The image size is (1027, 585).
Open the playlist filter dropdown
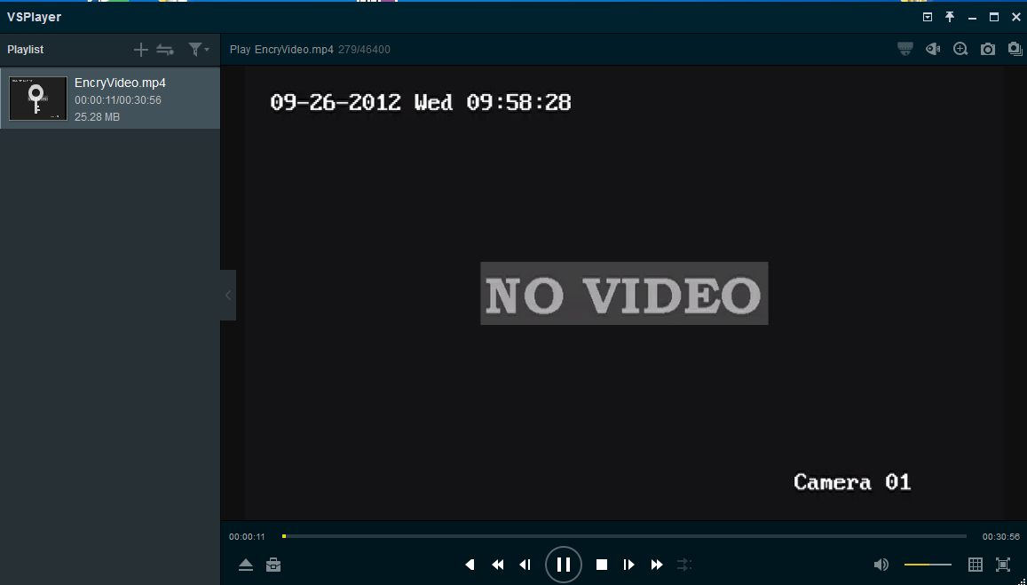[199, 49]
